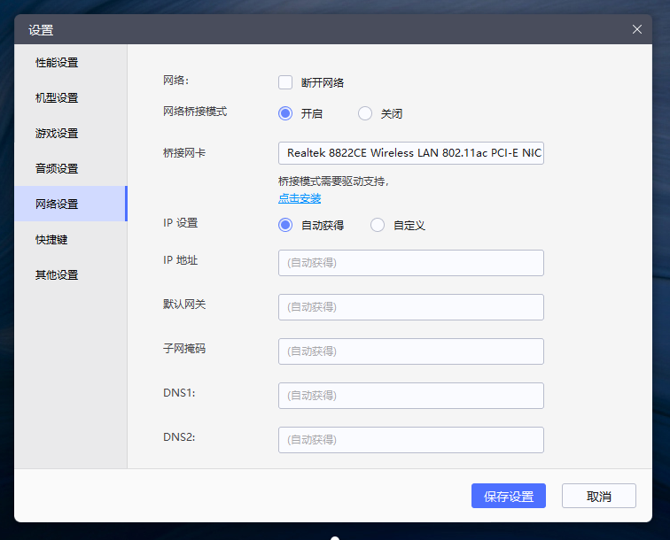Click the 点击安装 driver link

[300, 198]
